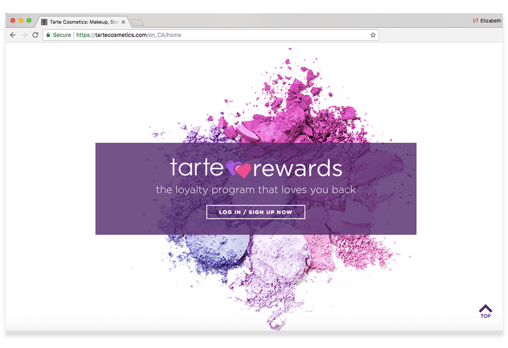
Task: Reload the Tarte Cosmetics page
Action: 36,35
